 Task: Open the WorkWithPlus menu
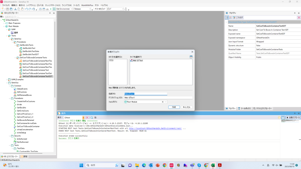[x=87, y=5]
